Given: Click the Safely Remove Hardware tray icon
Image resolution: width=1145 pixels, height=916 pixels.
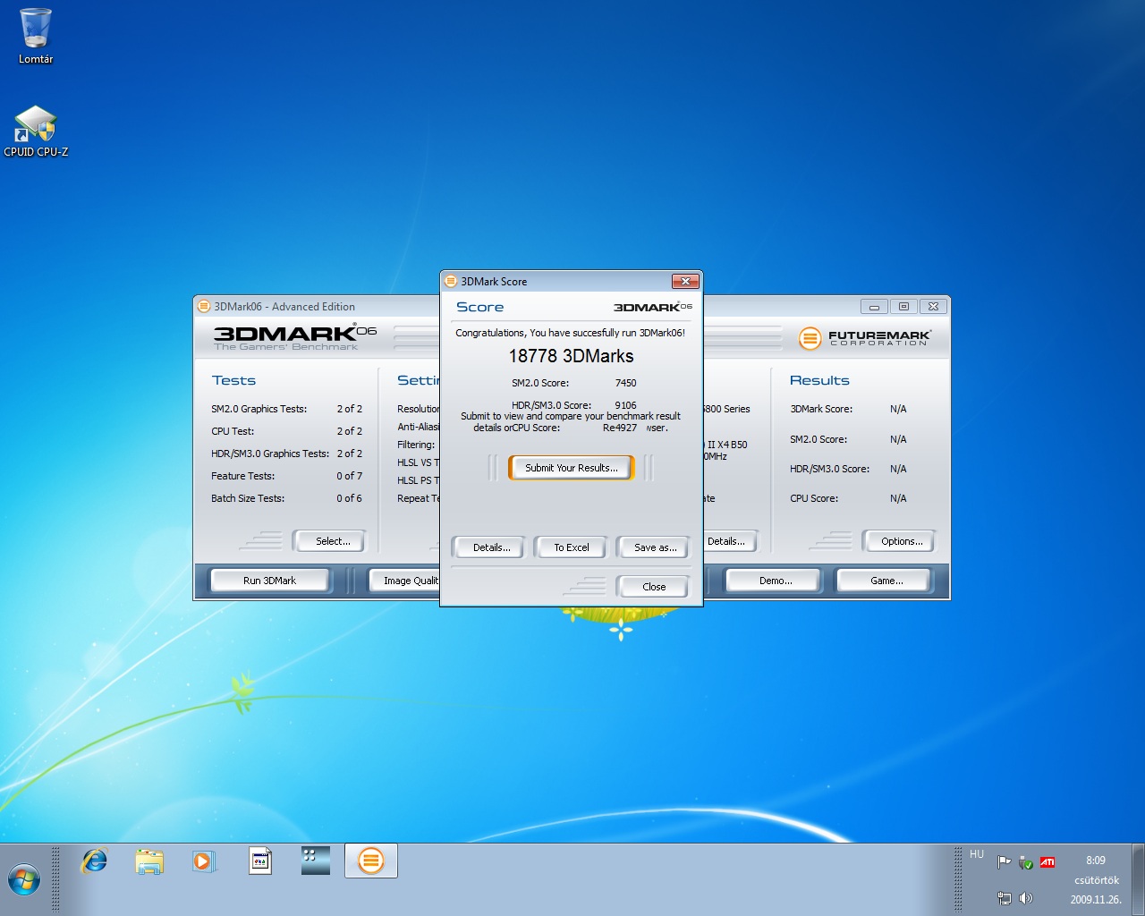Looking at the screenshot, I should [1026, 862].
